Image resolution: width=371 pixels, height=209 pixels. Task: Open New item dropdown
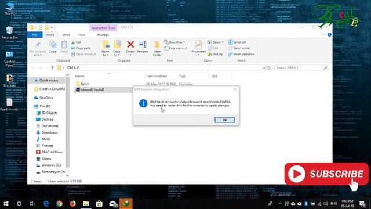pyautogui.click(x=174, y=42)
